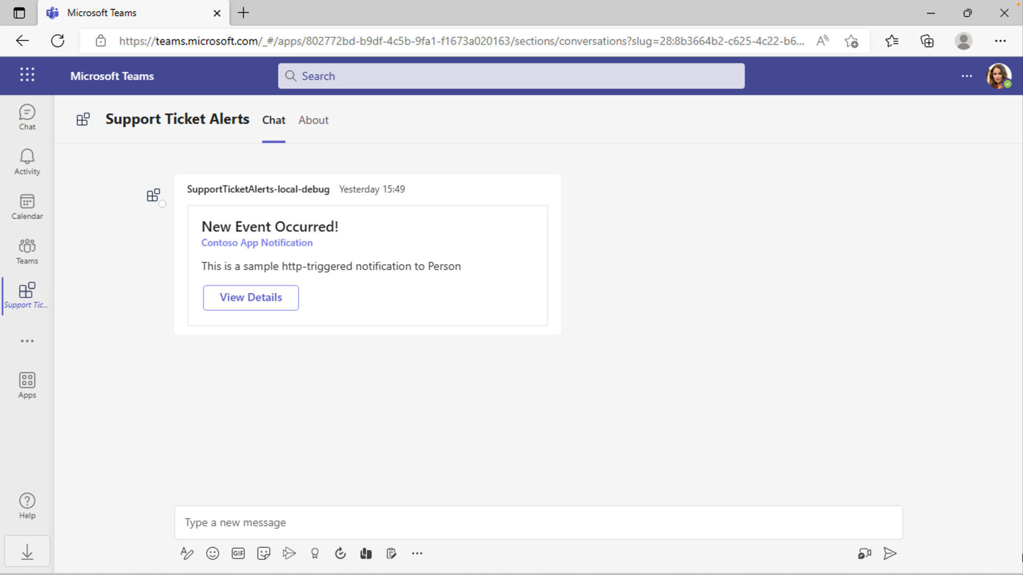Click Contoso App Notification link
Viewport: 1023px width, 575px height.
pos(256,242)
